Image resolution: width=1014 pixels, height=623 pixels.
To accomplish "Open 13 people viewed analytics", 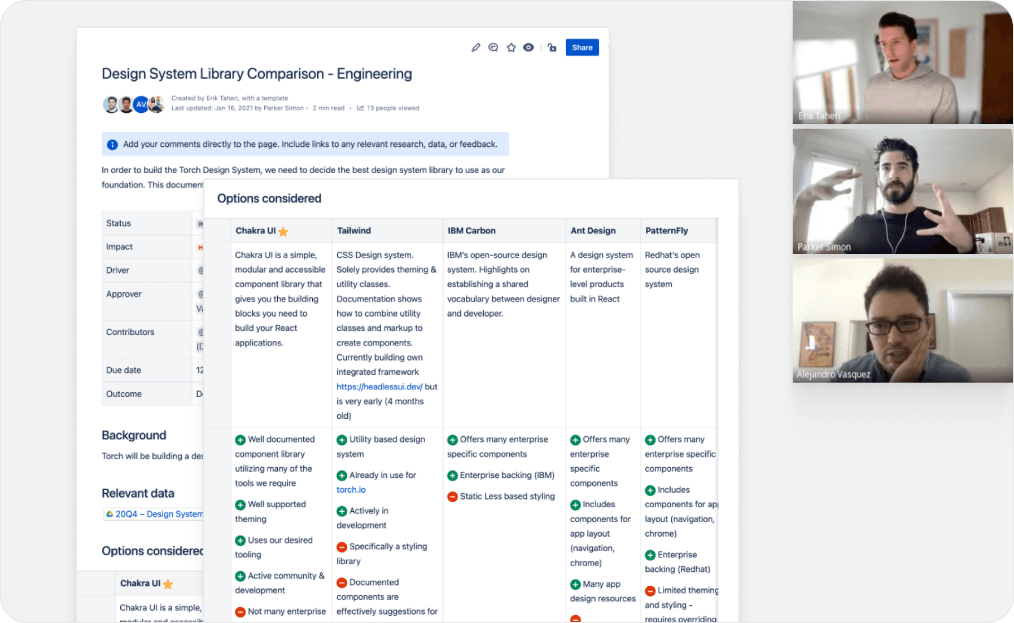I will tap(388, 108).
